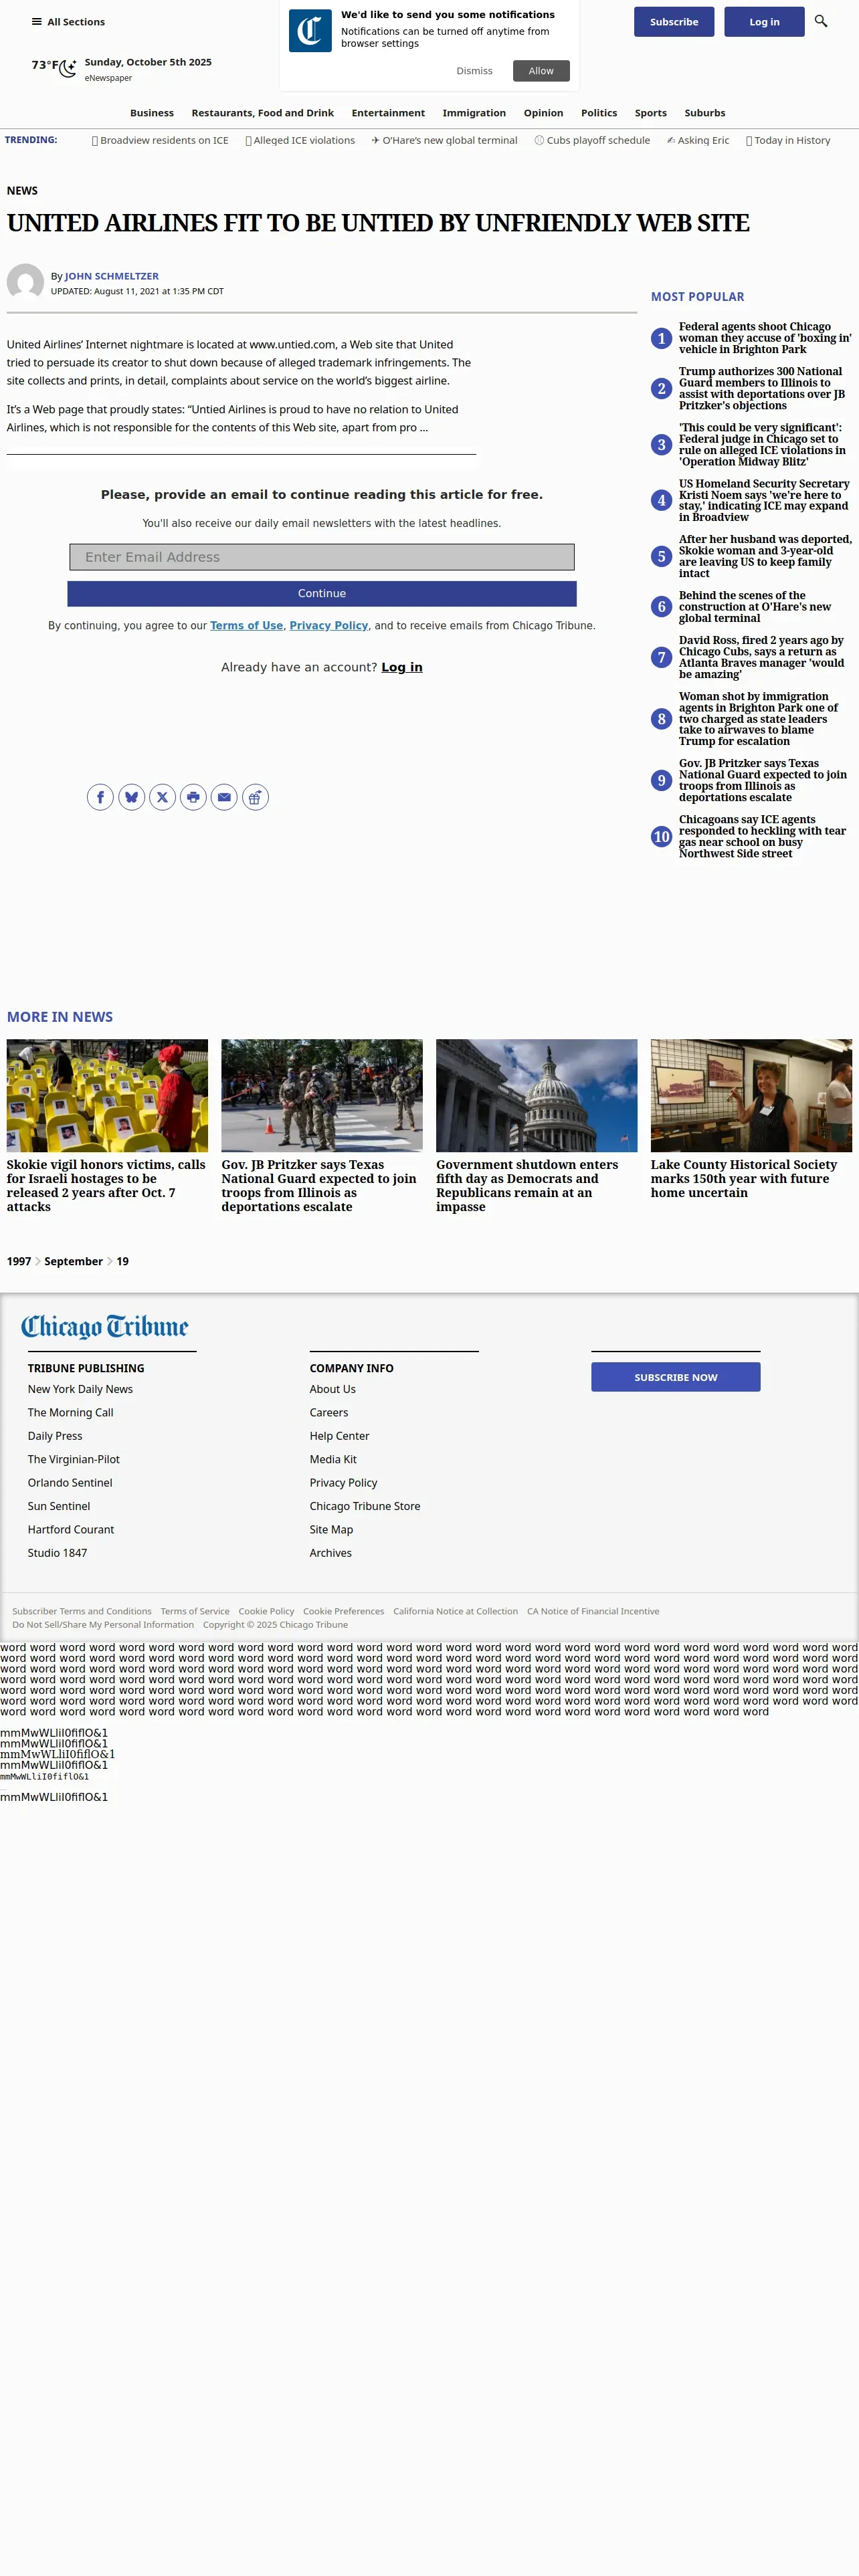This screenshot has width=859, height=2576.
Task: Click the NEWS category label
Action: (22, 191)
